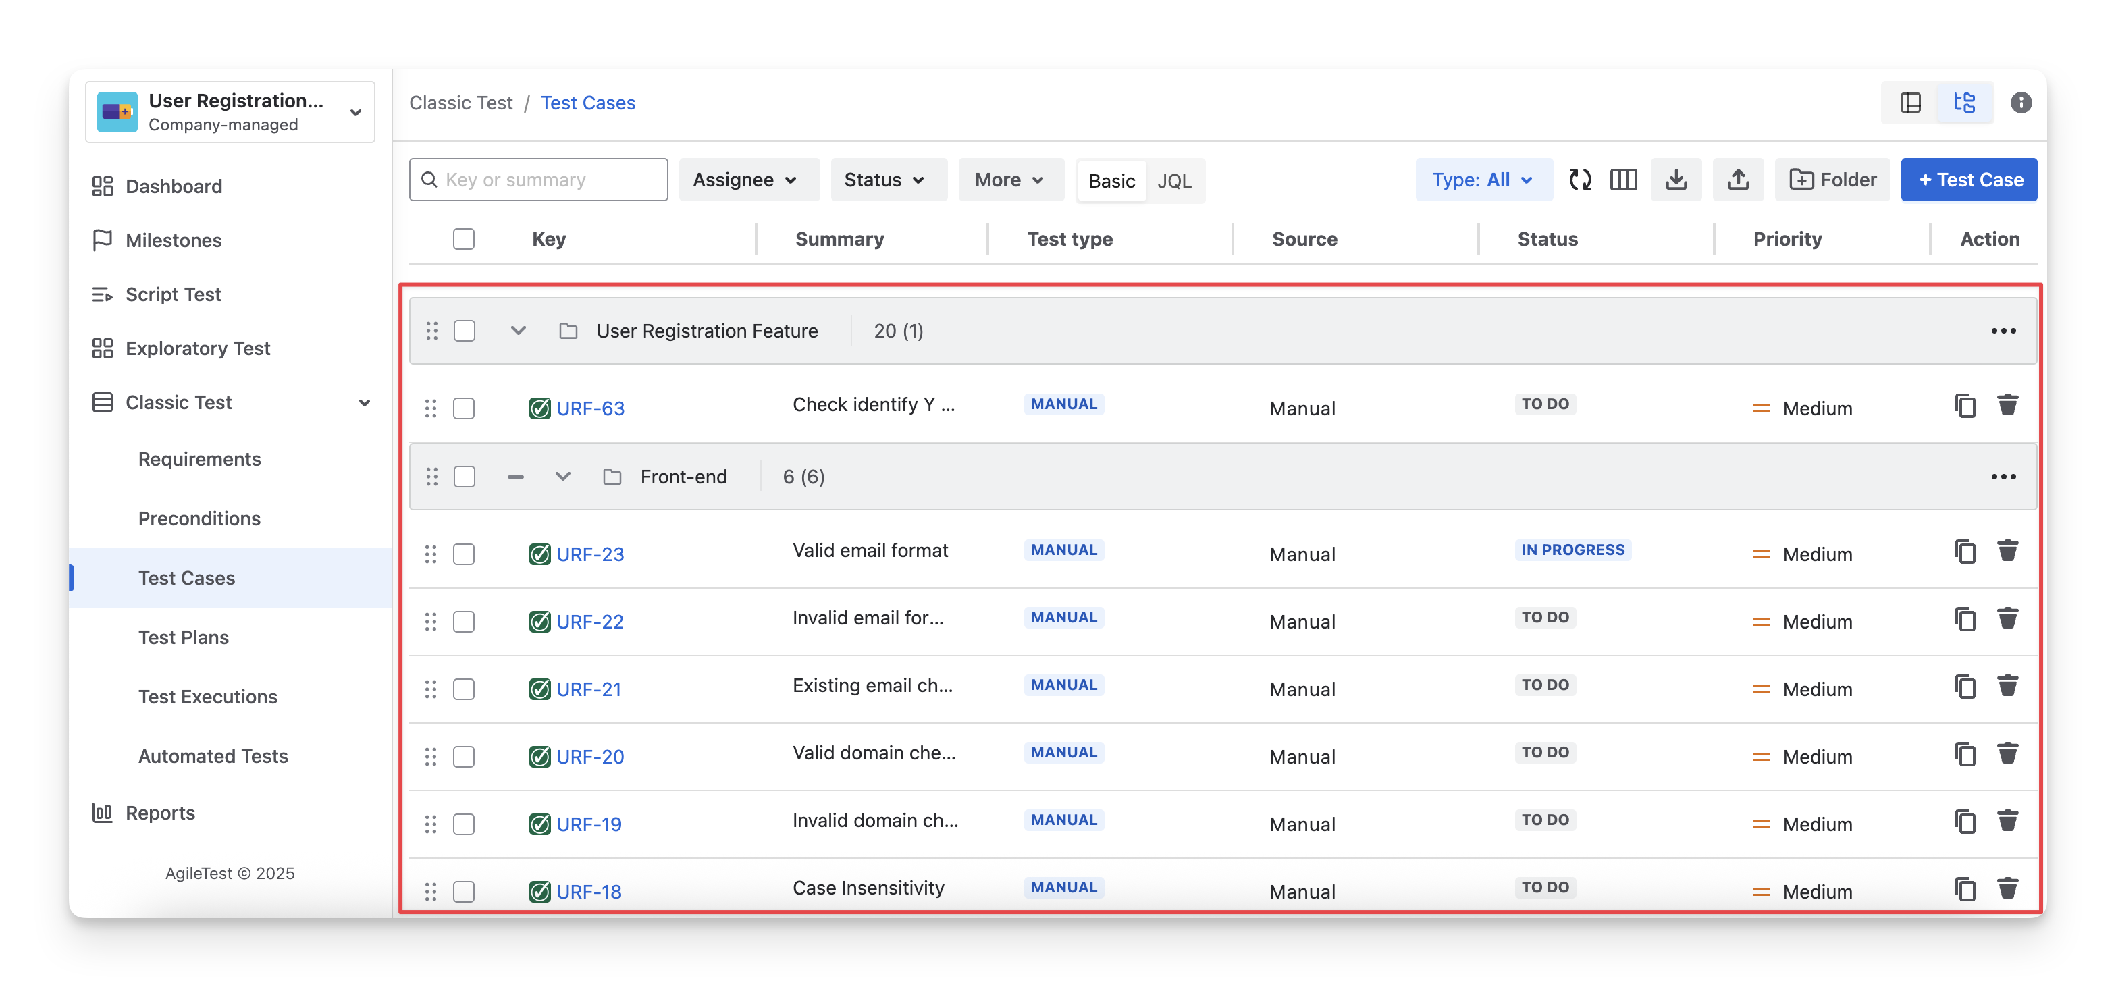The image size is (2116, 987).
Task: Click the refresh sync icon in toolbar
Action: click(x=1580, y=180)
